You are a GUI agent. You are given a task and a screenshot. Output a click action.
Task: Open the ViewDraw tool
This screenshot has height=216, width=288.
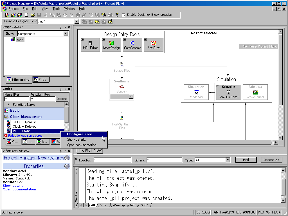154,45
